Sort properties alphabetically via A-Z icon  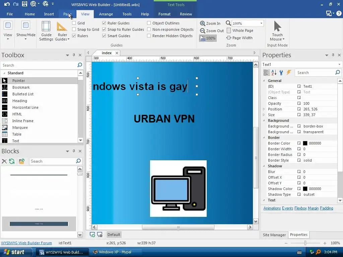pyautogui.click(x=274, y=73)
